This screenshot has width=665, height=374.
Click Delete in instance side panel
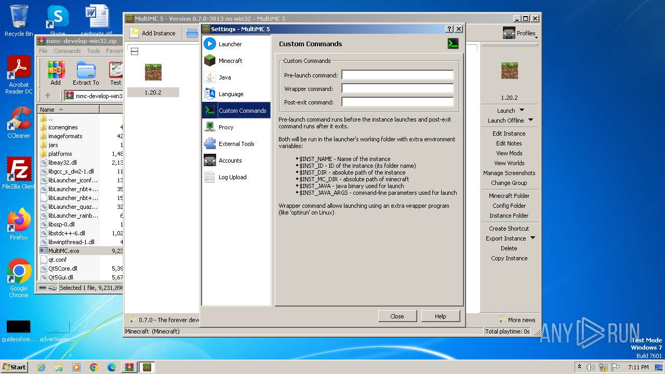[x=509, y=248]
